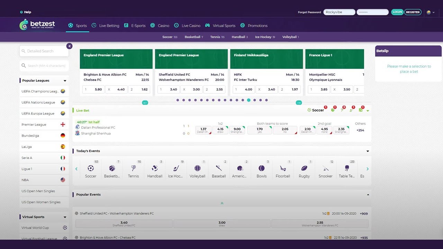Open the Rugby icon in Today's Events
Viewport: 443px width, 249px height.
click(304, 168)
